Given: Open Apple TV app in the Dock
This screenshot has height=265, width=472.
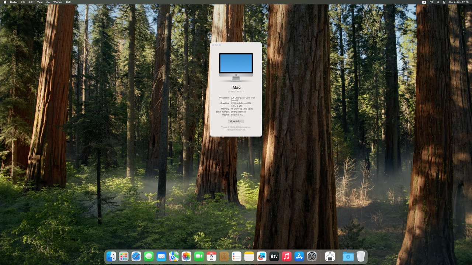Looking at the screenshot, I should (x=274, y=257).
